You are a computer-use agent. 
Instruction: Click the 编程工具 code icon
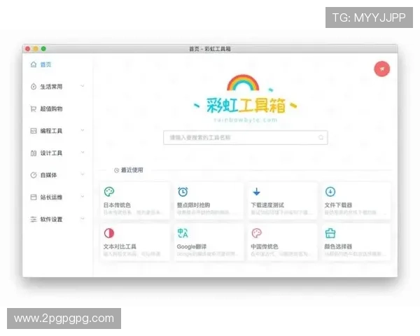tap(34, 131)
